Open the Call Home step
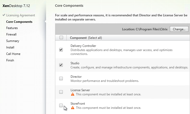This screenshot has width=190, height=114. coord(13,54)
